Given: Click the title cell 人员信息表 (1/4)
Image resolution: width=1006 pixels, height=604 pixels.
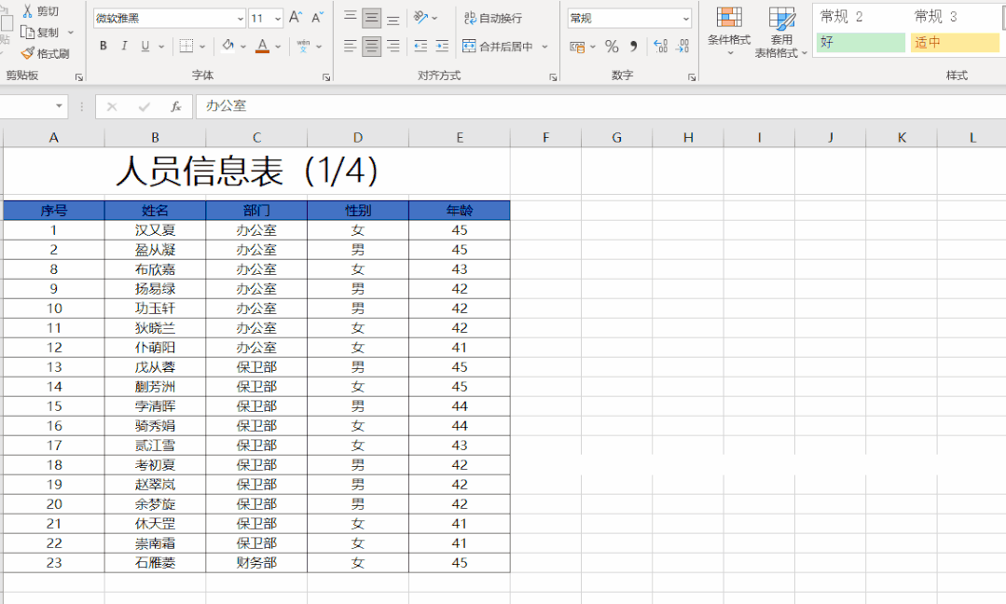Looking at the screenshot, I should point(256,172).
